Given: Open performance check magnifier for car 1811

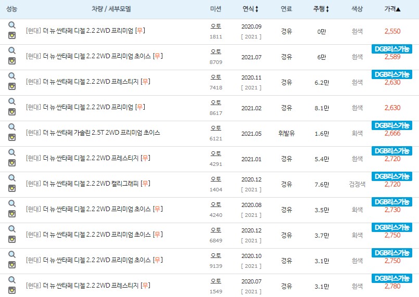Looking at the screenshot, I should tap(12, 25).
